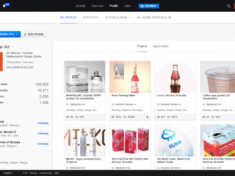The width and height of the screenshot is (235, 176).
Task: Click thumbs-up icon on Montblanc card
Action: [68, 117]
